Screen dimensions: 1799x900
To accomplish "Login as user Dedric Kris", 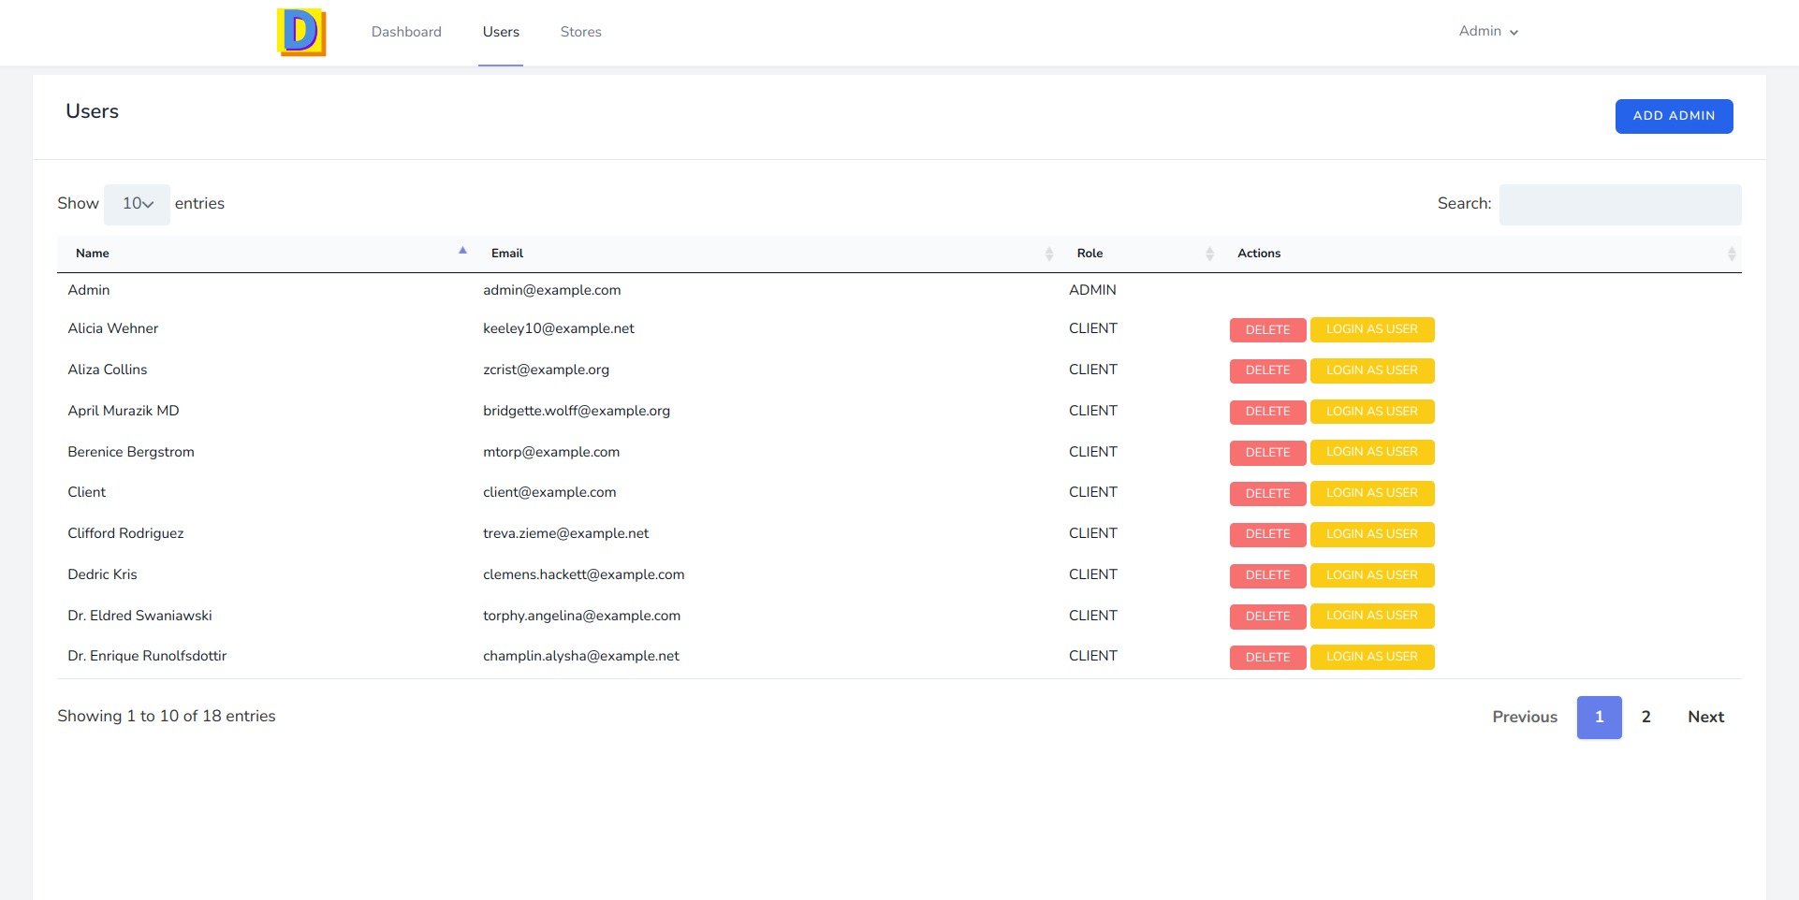I will 1371,575.
